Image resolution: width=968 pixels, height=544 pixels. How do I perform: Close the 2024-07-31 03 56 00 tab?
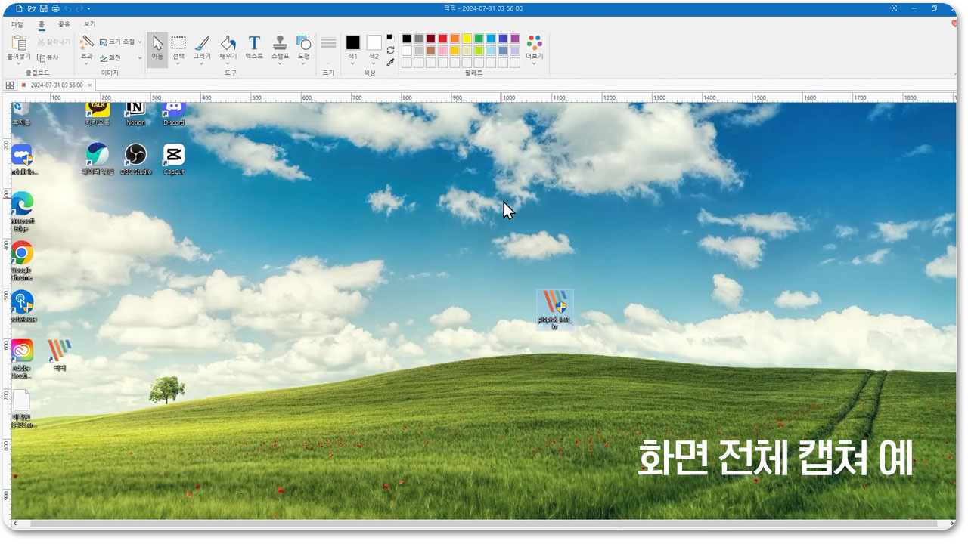[88, 85]
